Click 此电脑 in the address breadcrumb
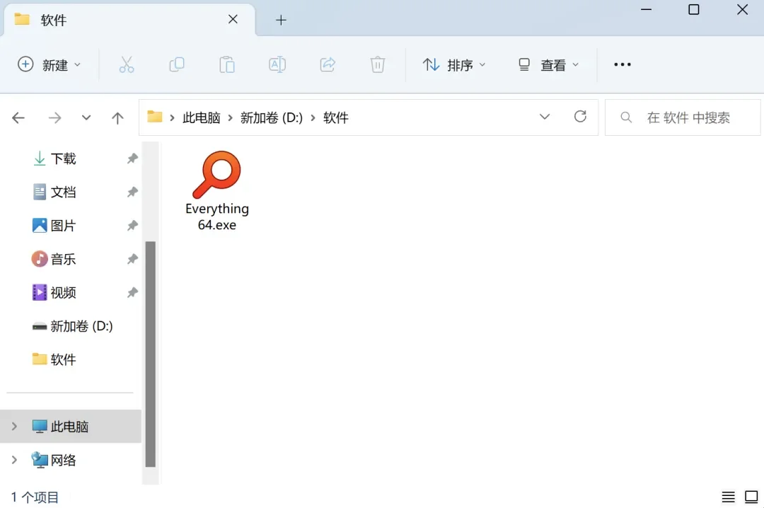 (x=201, y=117)
